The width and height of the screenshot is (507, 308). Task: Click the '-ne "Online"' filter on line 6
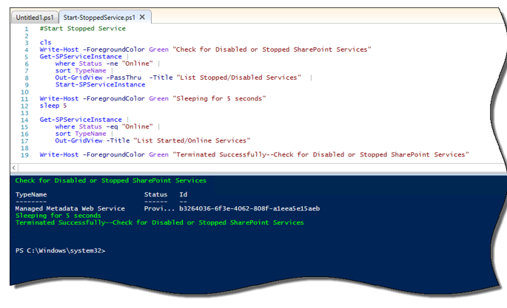coord(130,64)
